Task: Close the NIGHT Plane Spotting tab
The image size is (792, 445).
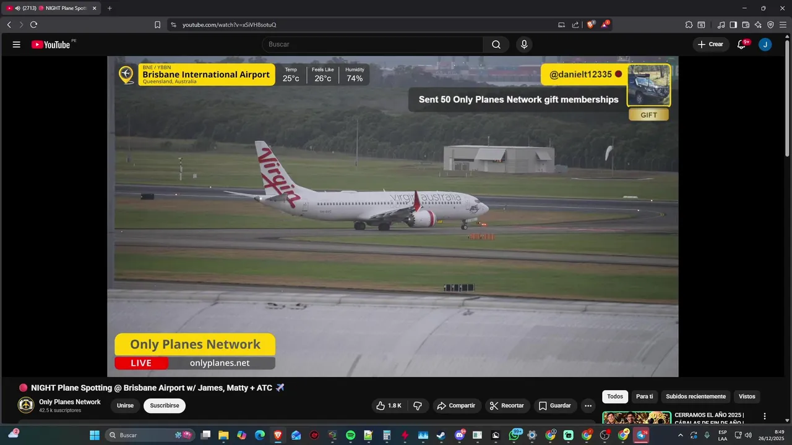Action: (x=94, y=8)
